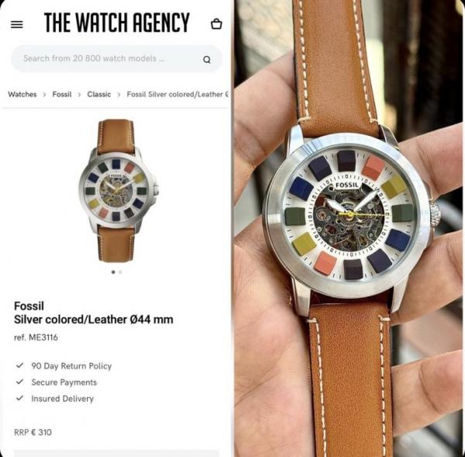This screenshot has height=457, width=465.
Task: Select the Fossil Silver colored/Leather breadcrumb
Action: point(177,95)
